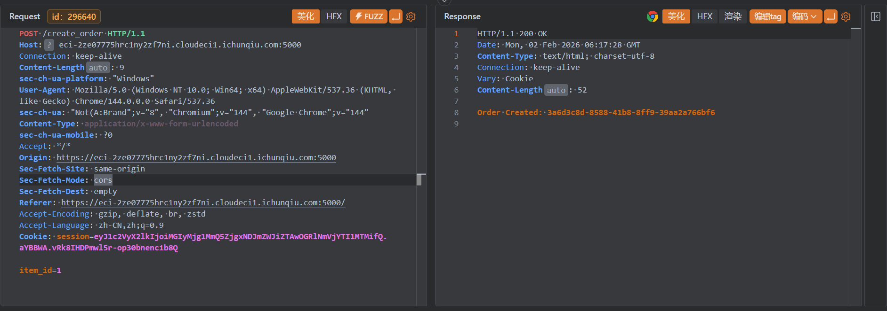
Task: Switch to 渲染 render tab in Response
Action: 733,16
